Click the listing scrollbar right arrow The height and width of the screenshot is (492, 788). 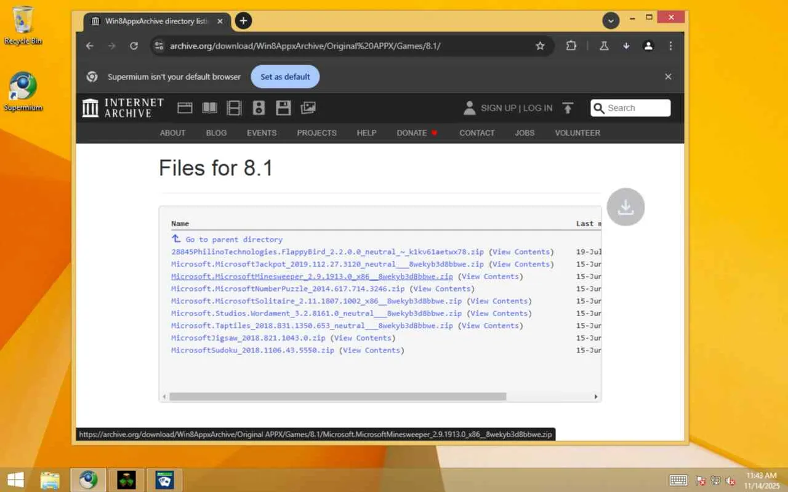pos(595,397)
